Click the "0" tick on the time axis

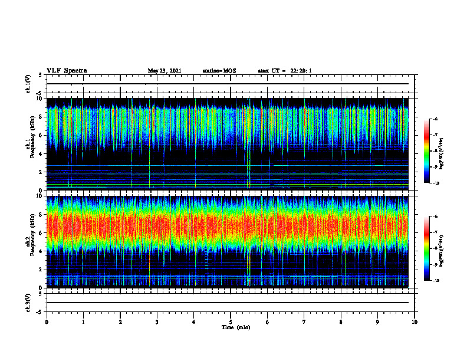[47, 322]
